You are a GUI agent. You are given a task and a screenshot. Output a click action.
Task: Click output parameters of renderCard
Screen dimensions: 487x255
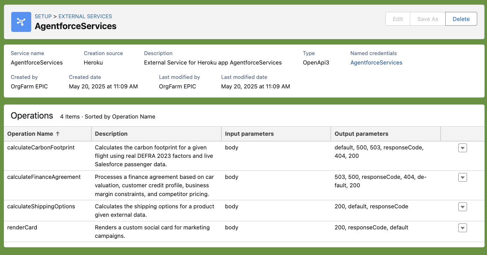(371, 227)
